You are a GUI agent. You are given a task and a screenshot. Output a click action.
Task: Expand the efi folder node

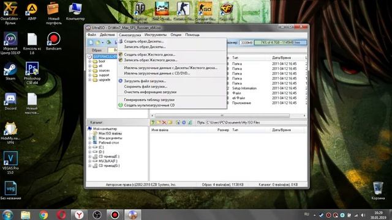click(90, 66)
